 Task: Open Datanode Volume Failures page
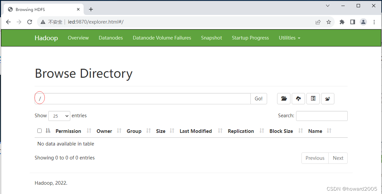[162, 38]
